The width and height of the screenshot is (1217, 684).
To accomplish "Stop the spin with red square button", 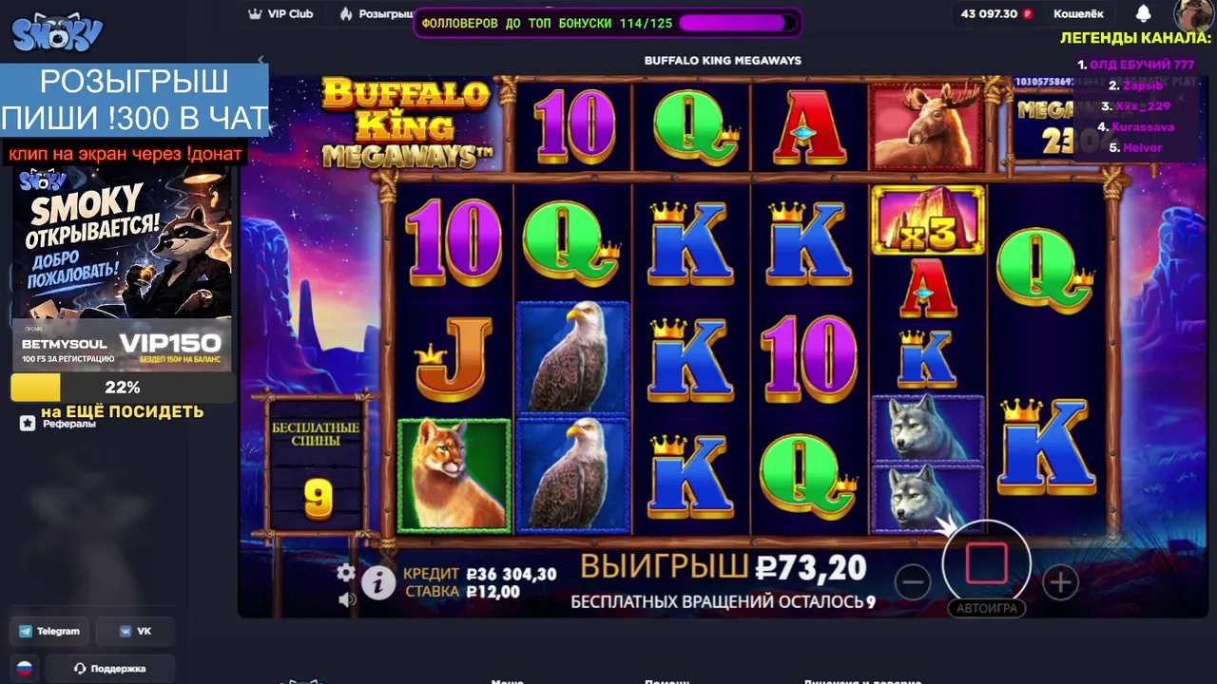I will pos(986,563).
